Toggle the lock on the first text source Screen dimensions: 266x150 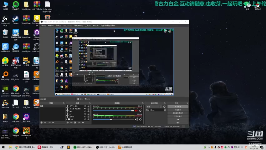coord(88,106)
